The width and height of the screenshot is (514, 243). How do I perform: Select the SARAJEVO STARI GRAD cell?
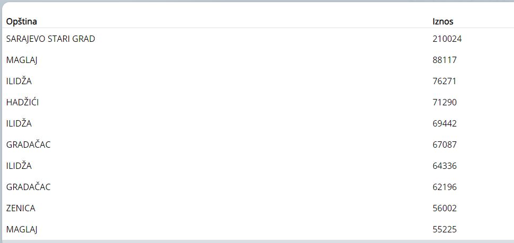[50, 39]
